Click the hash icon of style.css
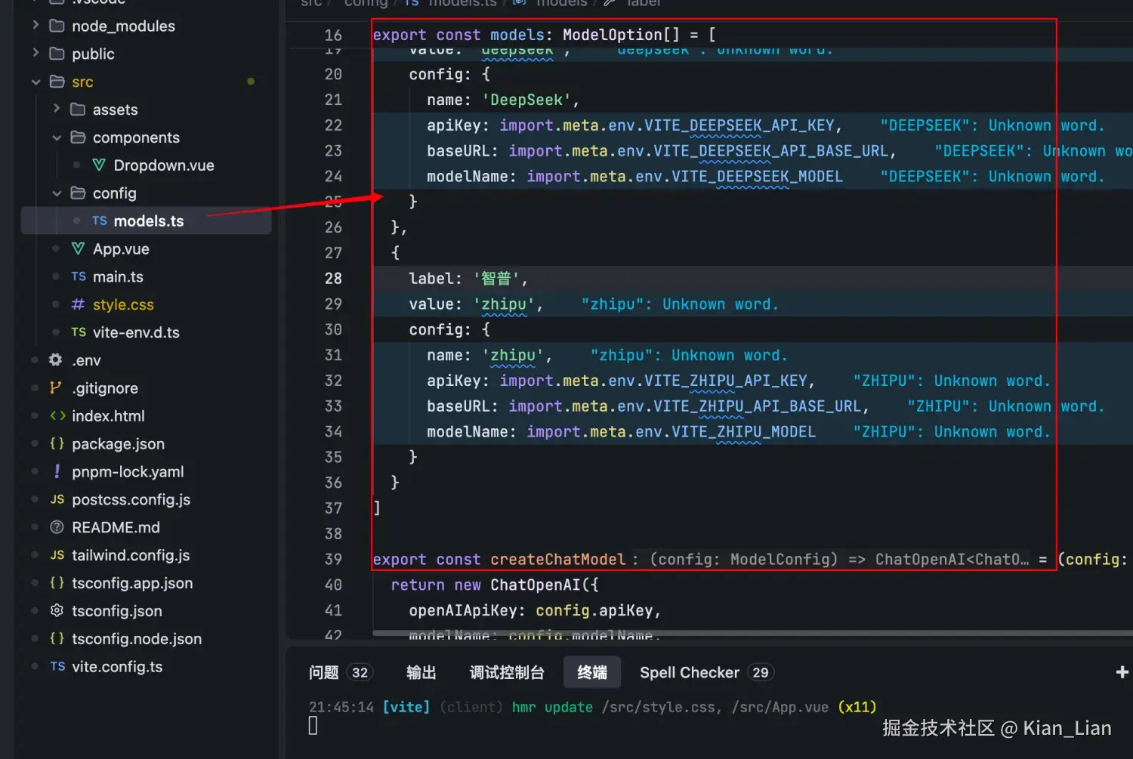This screenshot has height=759, width=1133. (x=78, y=304)
